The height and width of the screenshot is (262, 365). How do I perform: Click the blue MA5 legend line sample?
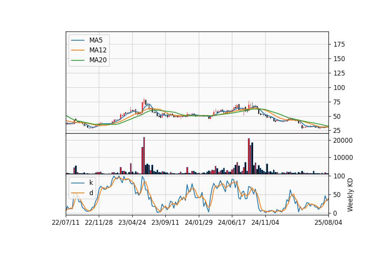[x=78, y=40]
